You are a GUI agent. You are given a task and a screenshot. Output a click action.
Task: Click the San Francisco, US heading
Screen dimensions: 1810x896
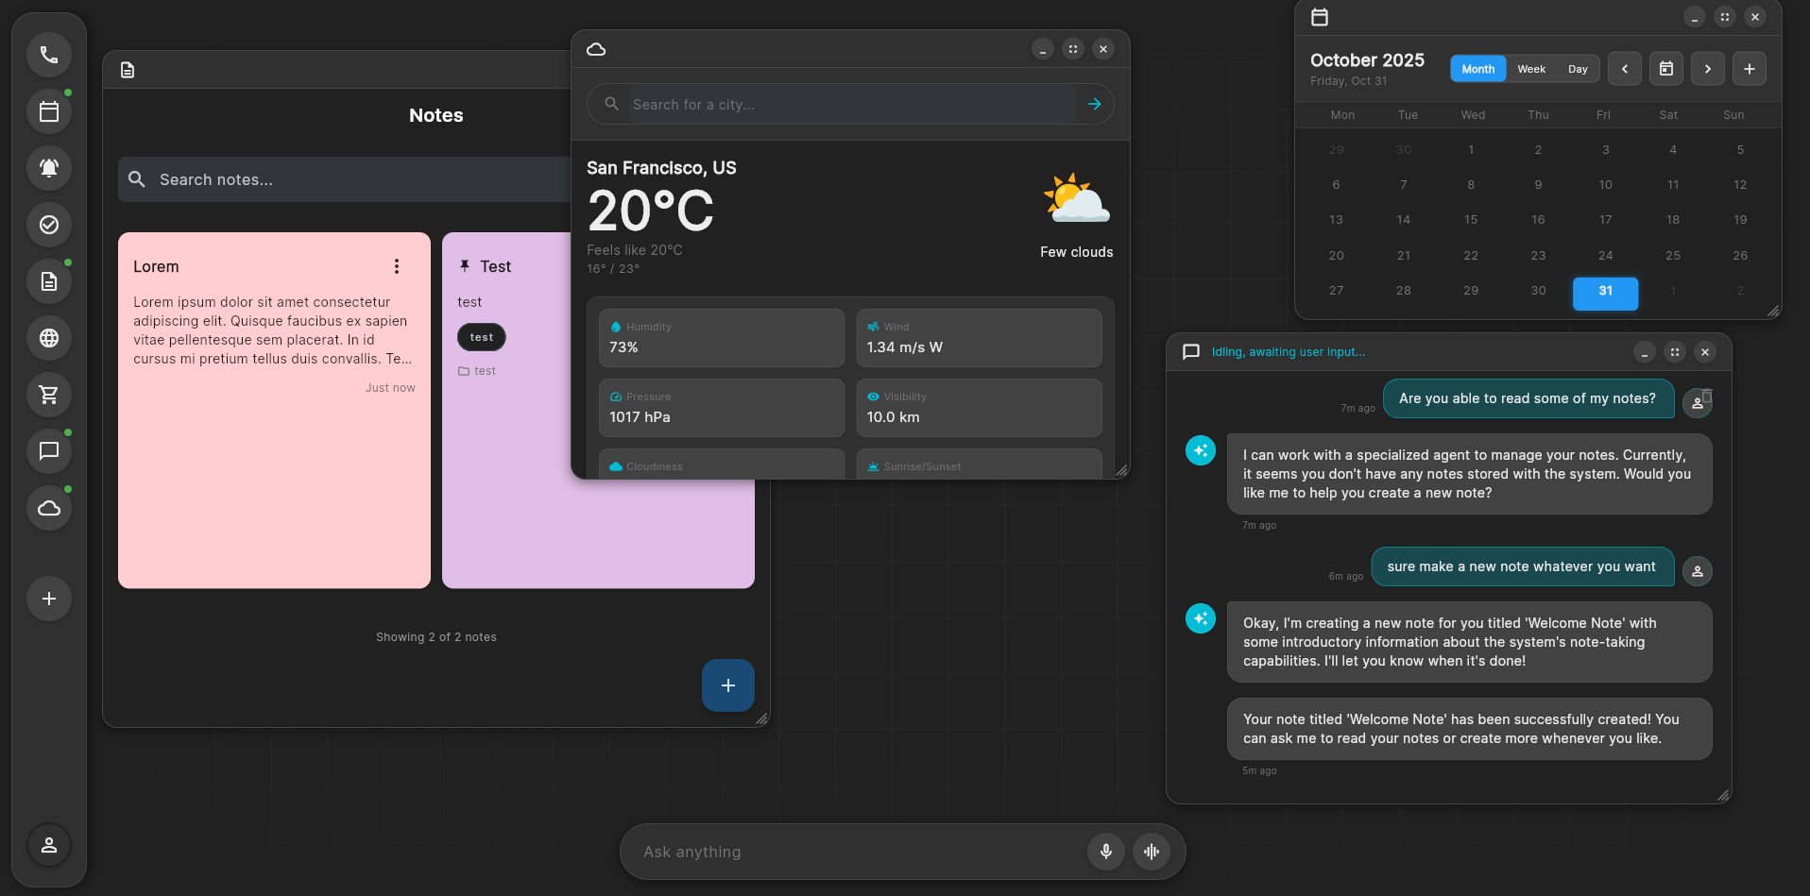pos(661,168)
